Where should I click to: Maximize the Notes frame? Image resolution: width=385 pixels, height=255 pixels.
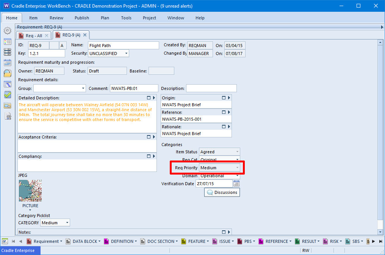coord(224,232)
